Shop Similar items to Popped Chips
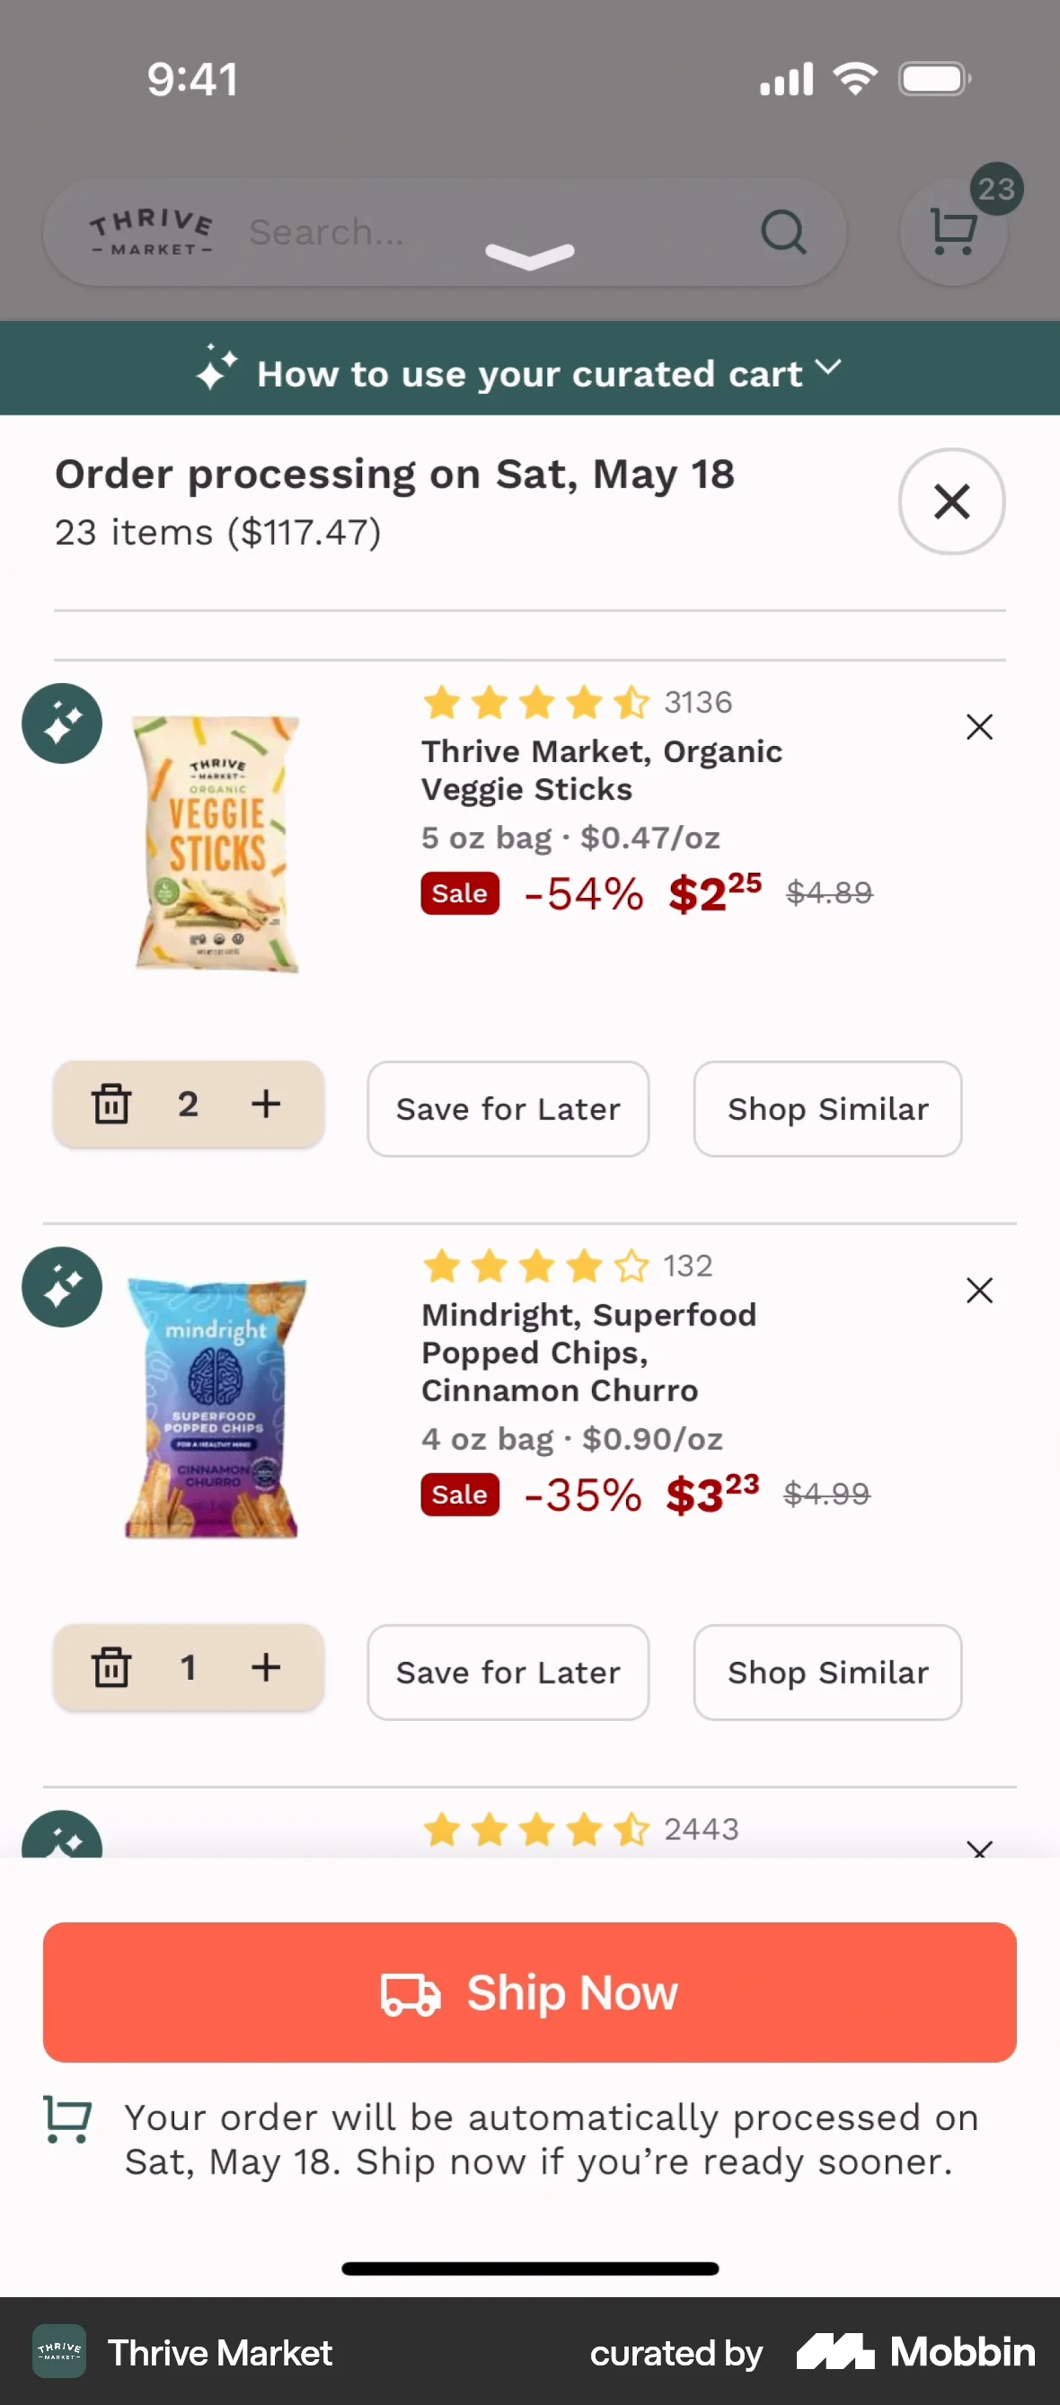The height and width of the screenshot is (2405, 1060). (x=826, y=1671)
